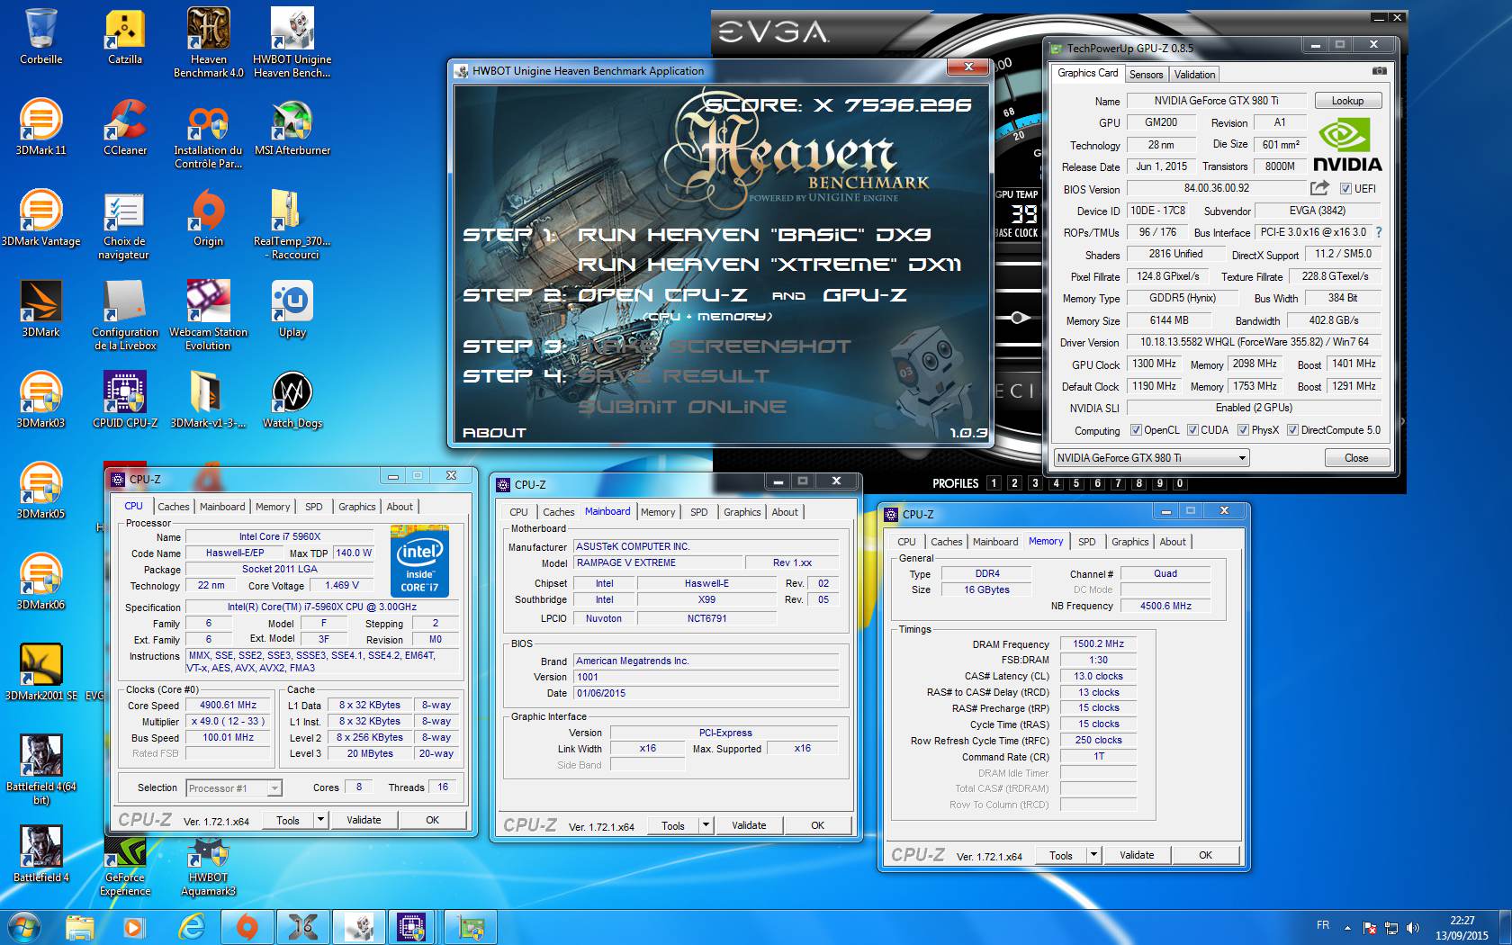Open the HWBOT Aquamark3 shortcut
The height and width of the screenshot is (945, 1512).
pos(208,867)
